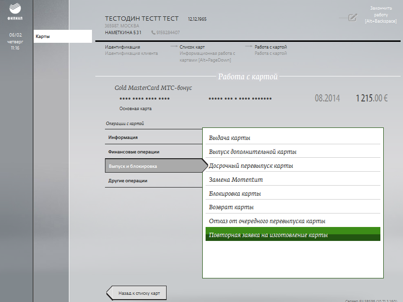Image resolution: width=403 pixels, height=302 pixels.
Task: Click the sidebar date 06/02 четверг
Action: tap(15, 38)
